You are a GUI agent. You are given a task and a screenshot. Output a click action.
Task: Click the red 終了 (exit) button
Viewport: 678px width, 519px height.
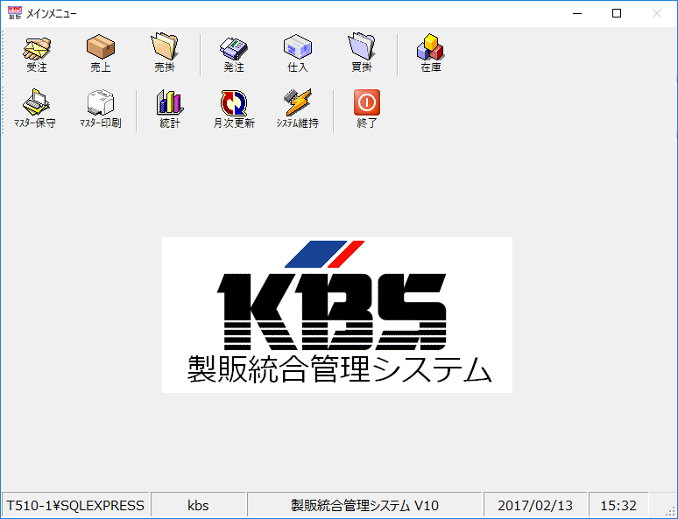pyautogui.click(x=367, y=109)
